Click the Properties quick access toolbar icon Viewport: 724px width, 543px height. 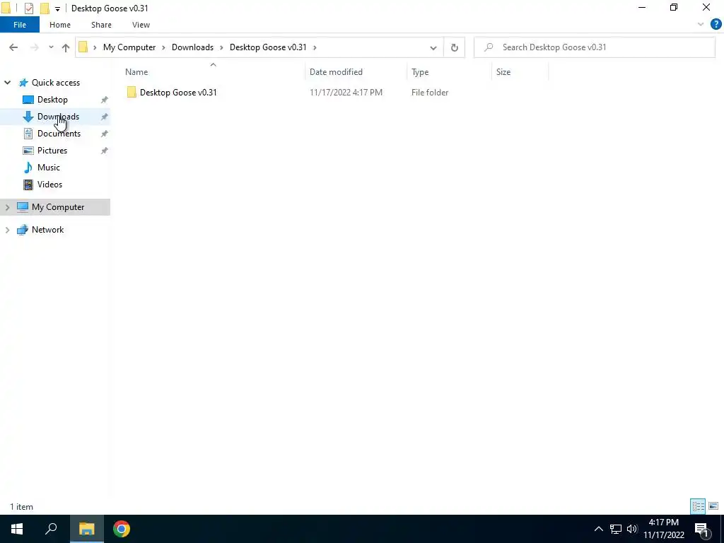(x=28, y=8)
